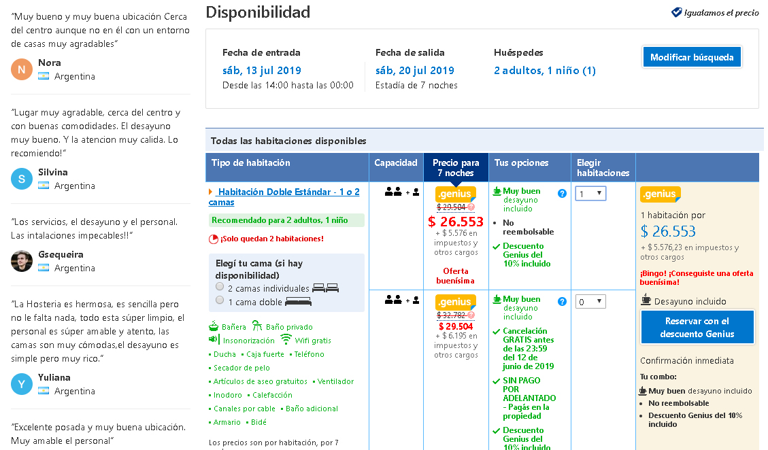
Task: Select 1 cama doble option
Action: [220, 300]
